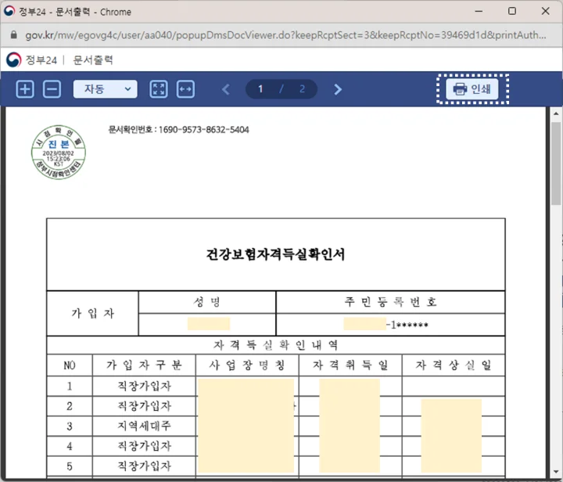Fit the document page to the window
Viewport: 563px width, 482px height.
tap(158, 89)
